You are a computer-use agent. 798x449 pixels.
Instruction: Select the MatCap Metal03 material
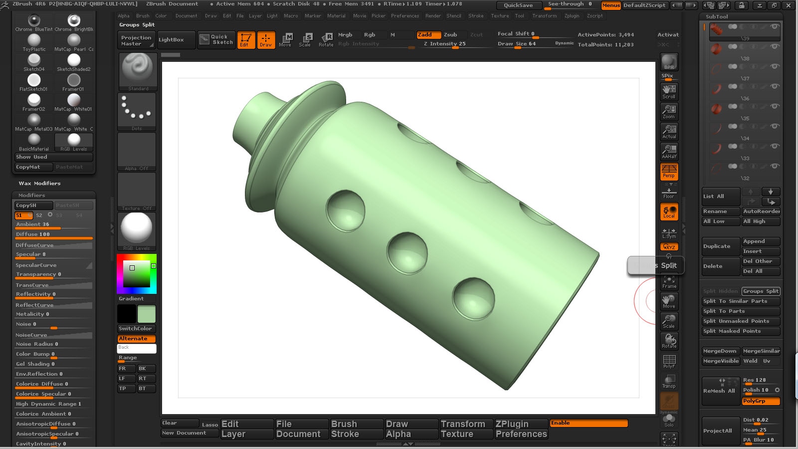click(x=34, y=123)
